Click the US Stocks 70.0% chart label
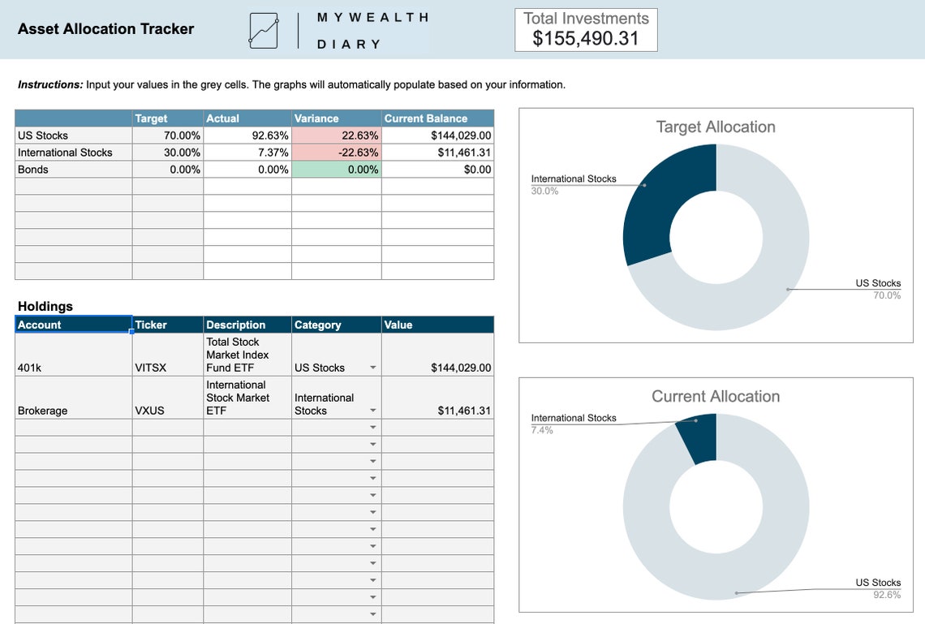This screenshot has width=925, height=624. pyautogui.click(x=879, y=288)
